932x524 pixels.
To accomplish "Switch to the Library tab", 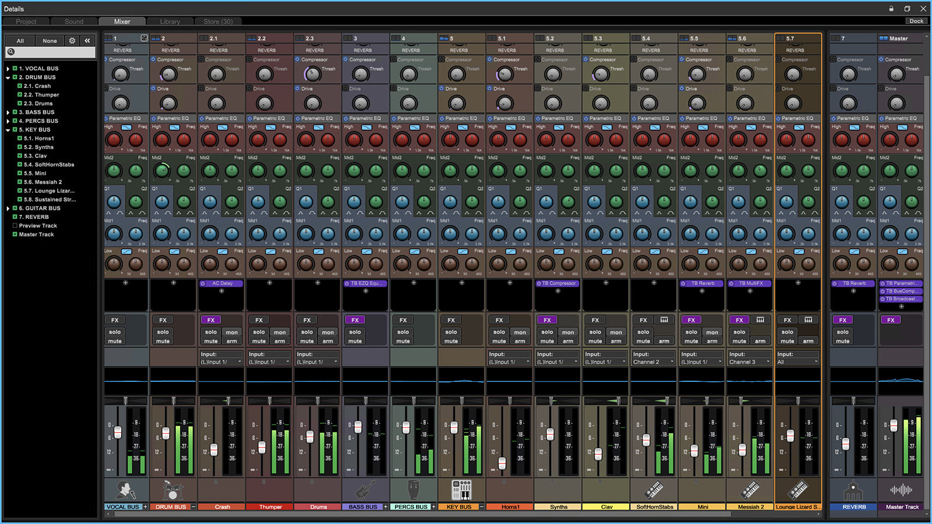I will [x=170, y=22].
